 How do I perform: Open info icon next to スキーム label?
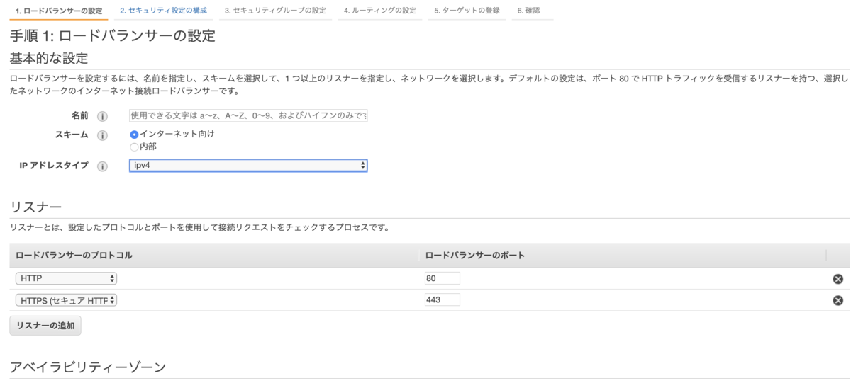(102, 135)
